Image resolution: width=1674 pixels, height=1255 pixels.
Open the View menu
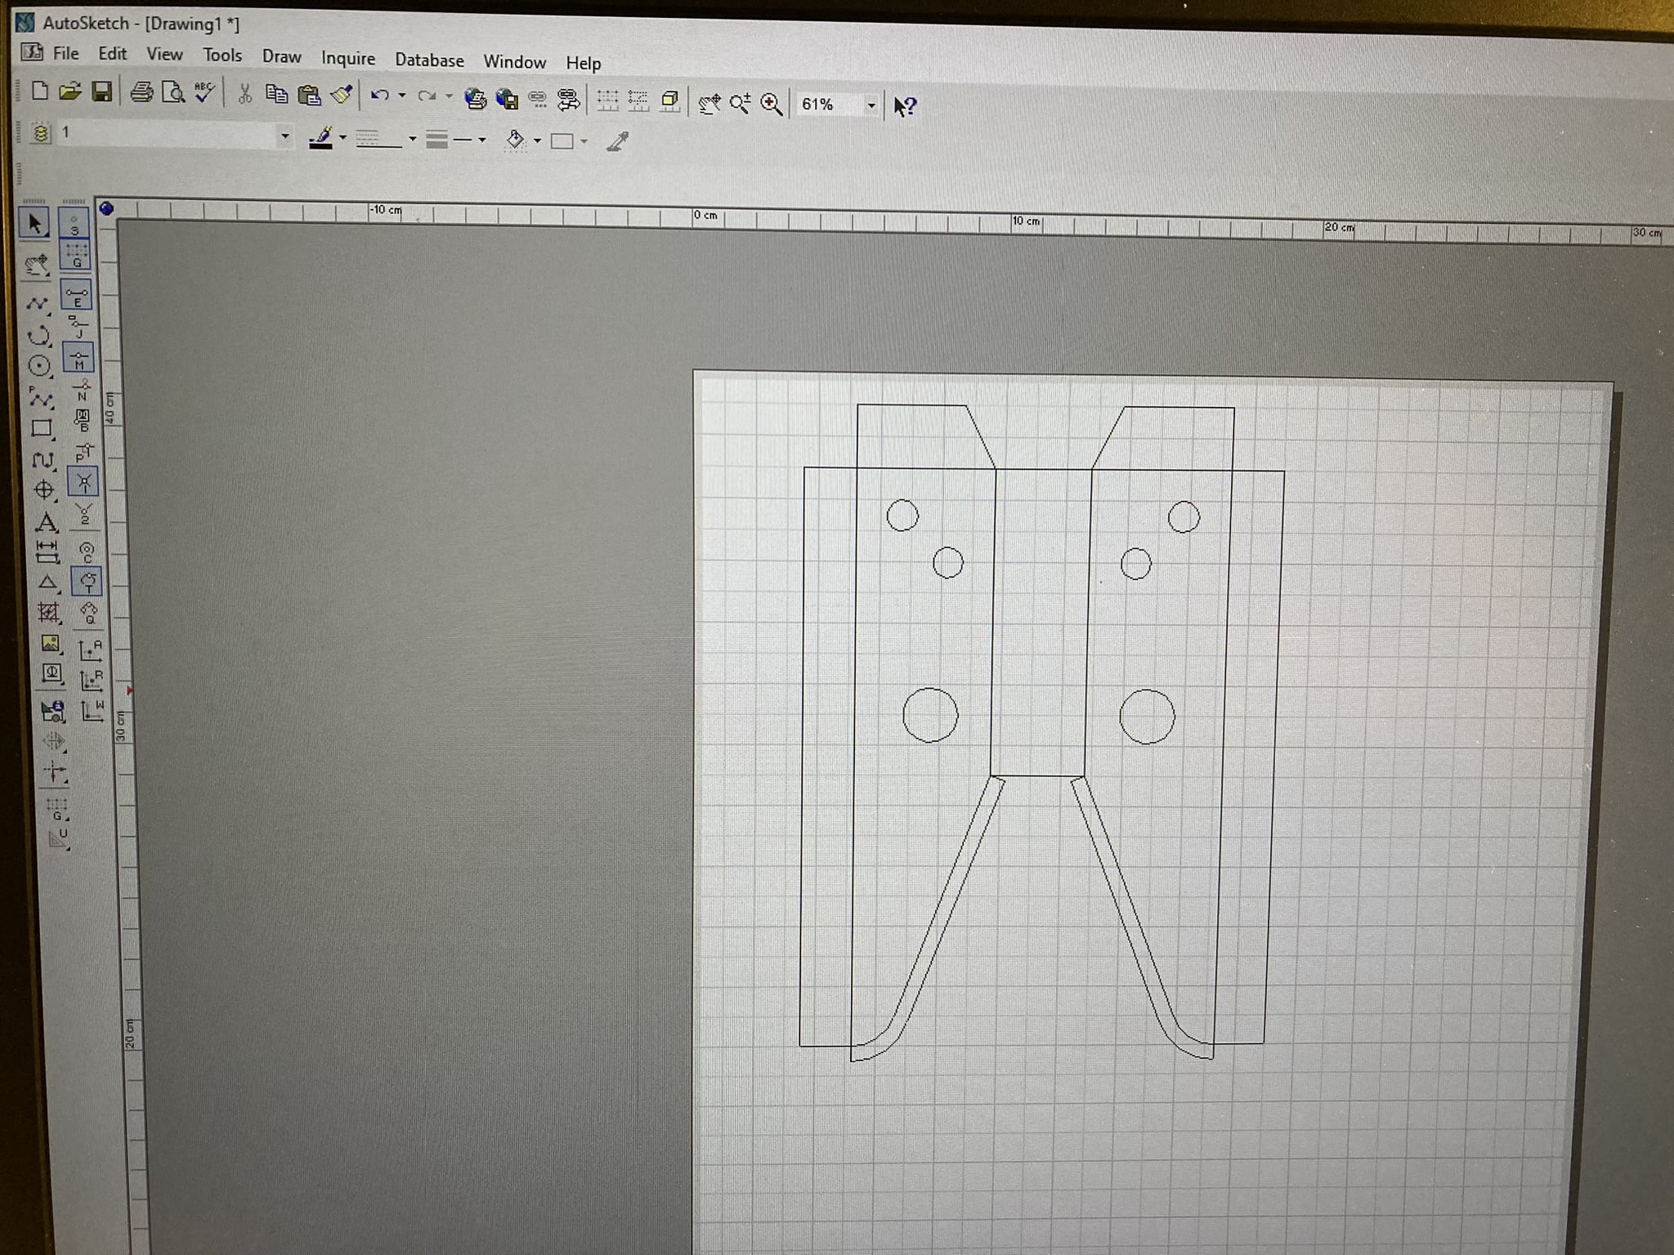coord(164,55)
